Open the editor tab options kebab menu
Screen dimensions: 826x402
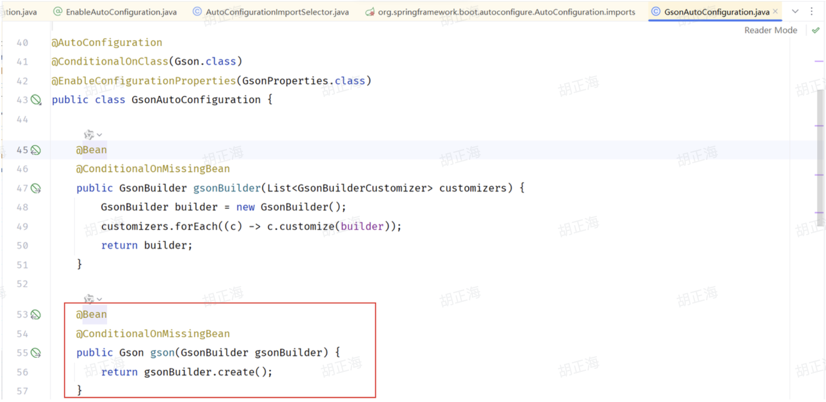tap(811, 11)
